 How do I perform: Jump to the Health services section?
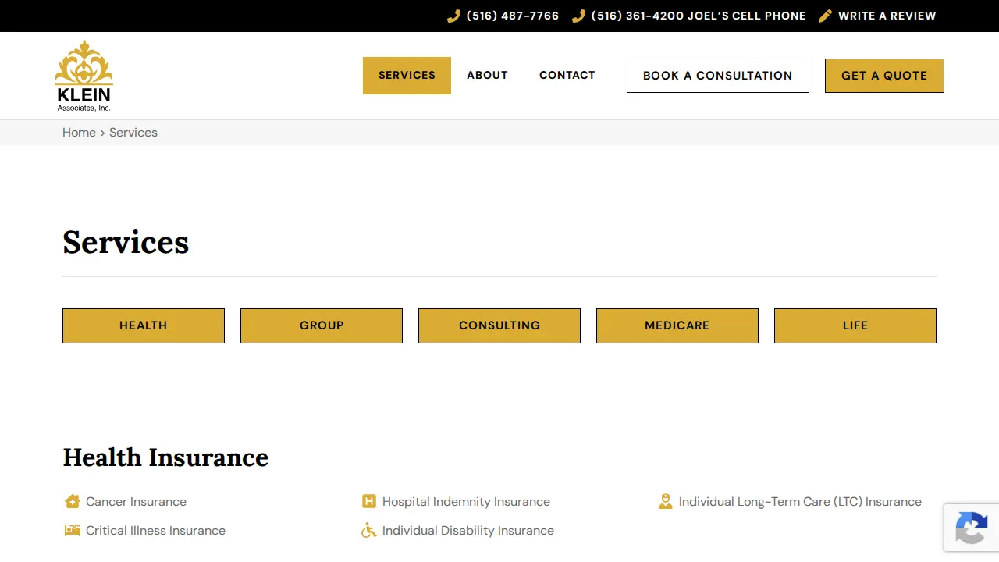(144, 325)
